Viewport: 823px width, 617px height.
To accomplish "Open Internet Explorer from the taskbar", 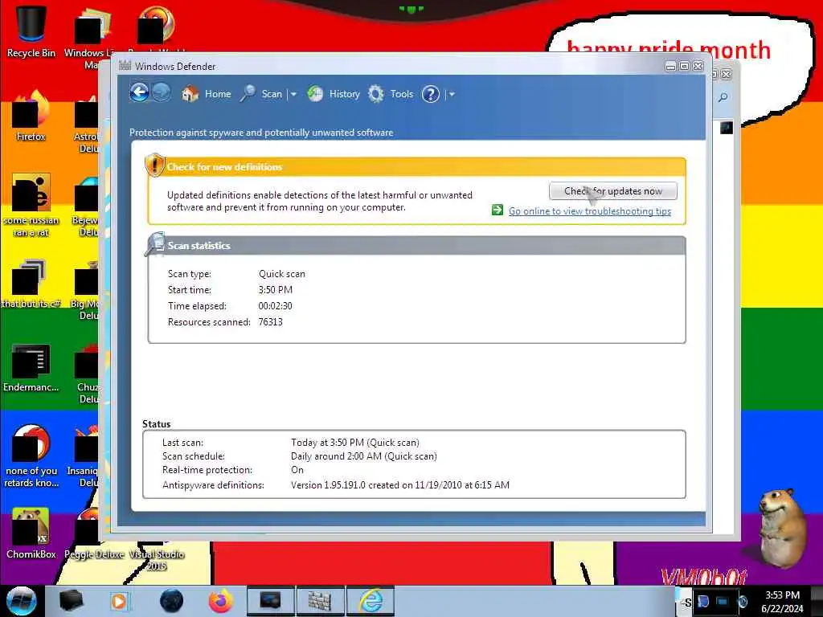I will [371, 601].
